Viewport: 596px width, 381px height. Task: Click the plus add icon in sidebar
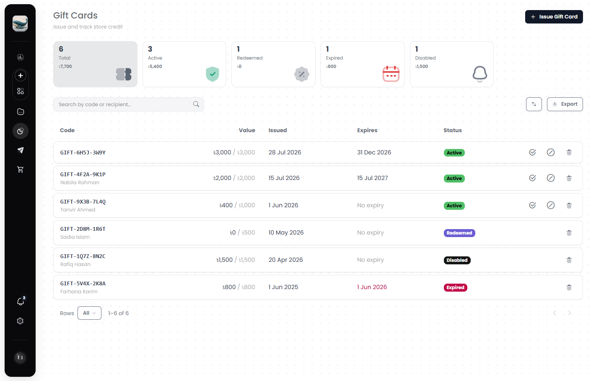(20, 76)
